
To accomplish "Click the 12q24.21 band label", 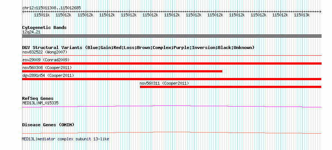I will 31,32.
